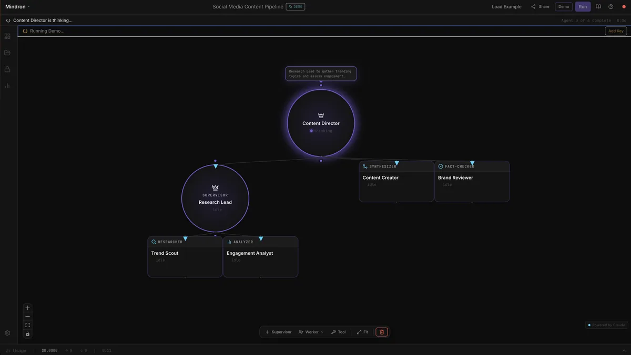Click the 'Agent 0 of 6 complete' text
This screenshot has height=355, width=631.
(586, 20)
